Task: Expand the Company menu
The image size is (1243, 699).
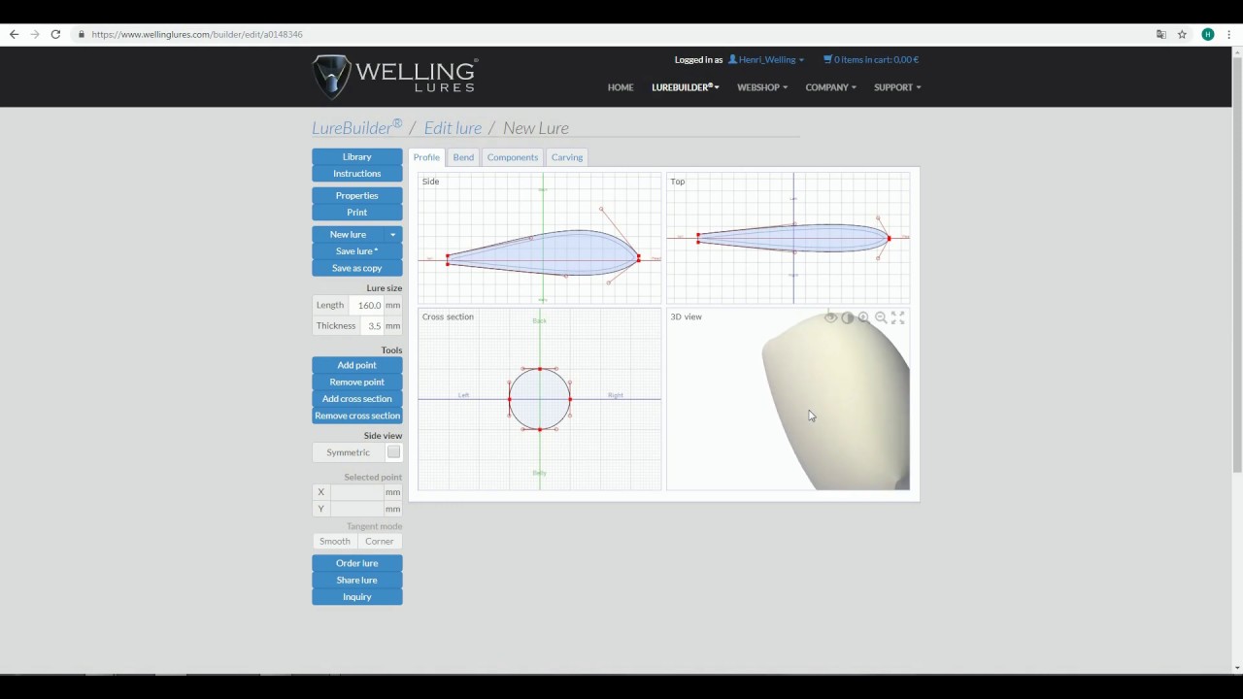Action: (831, 87)
